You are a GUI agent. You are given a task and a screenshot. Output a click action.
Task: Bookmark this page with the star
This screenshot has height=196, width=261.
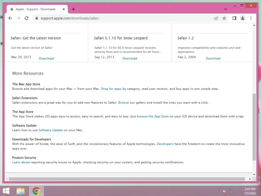point(224,18)
